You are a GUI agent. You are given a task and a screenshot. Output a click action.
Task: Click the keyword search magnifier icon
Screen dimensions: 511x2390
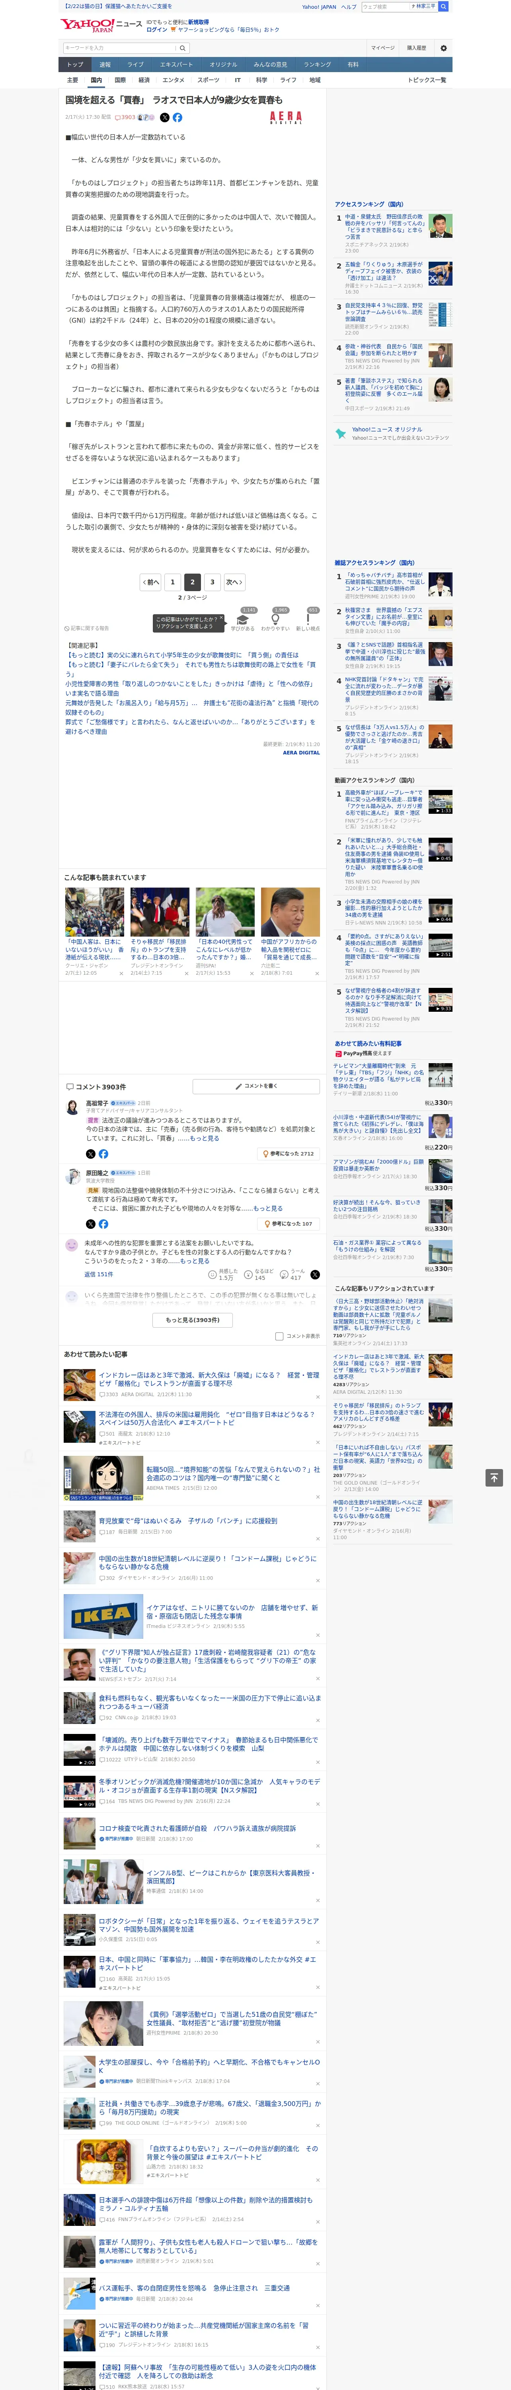pos(183,47)
